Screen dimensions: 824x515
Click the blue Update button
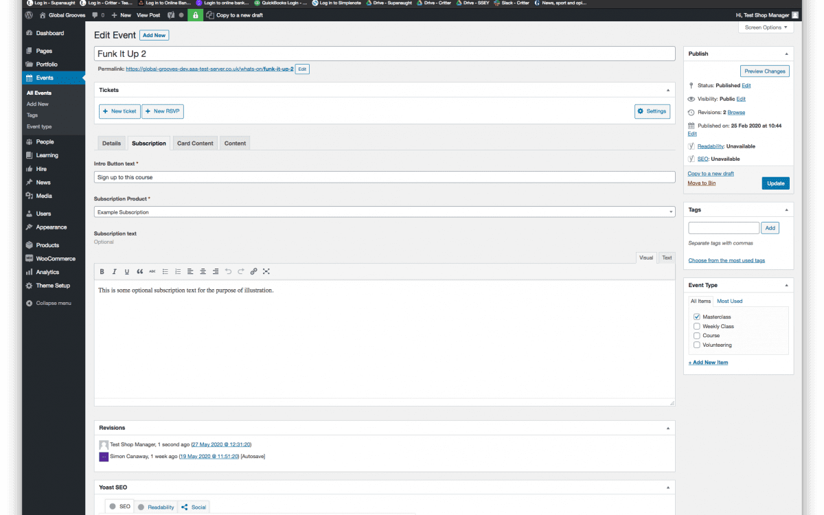pyautogui.click(x=776, y=183)
